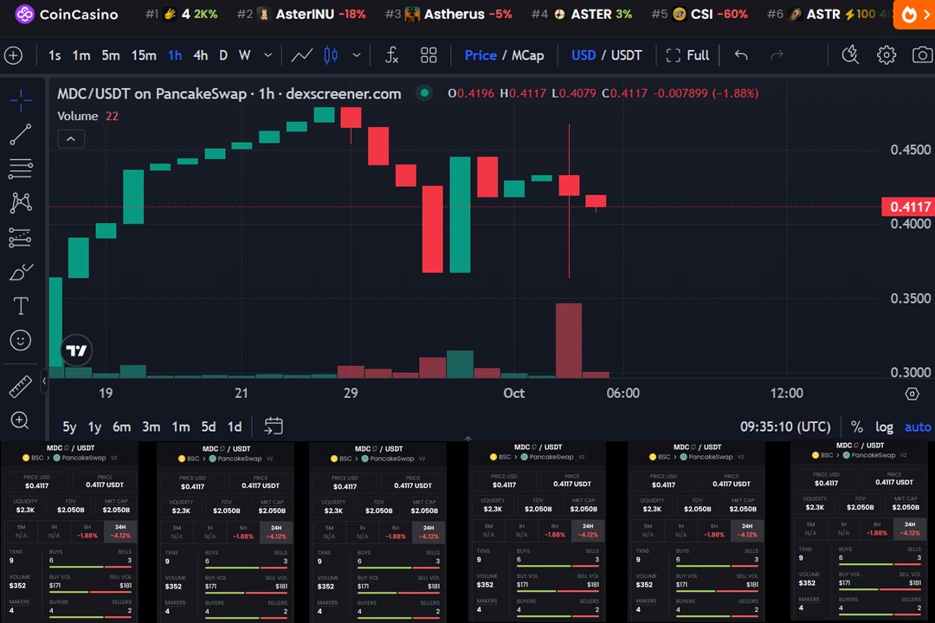Open the fx indicators panel
Viewport: 935px width, 623px height.
click(x=391, y=55)
